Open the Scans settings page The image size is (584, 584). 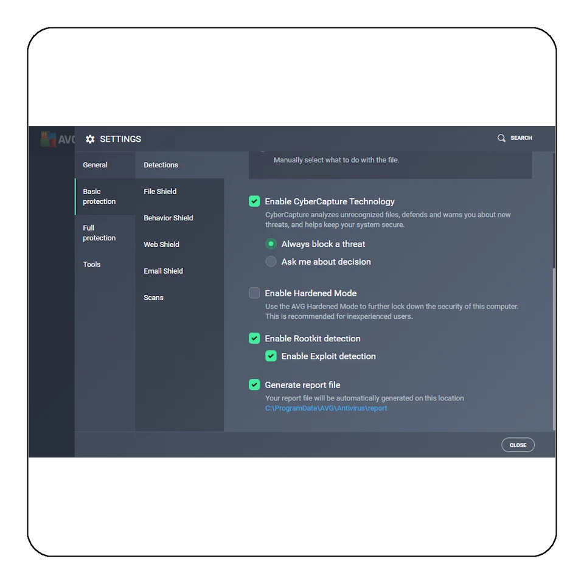click(x=153, y=297)
